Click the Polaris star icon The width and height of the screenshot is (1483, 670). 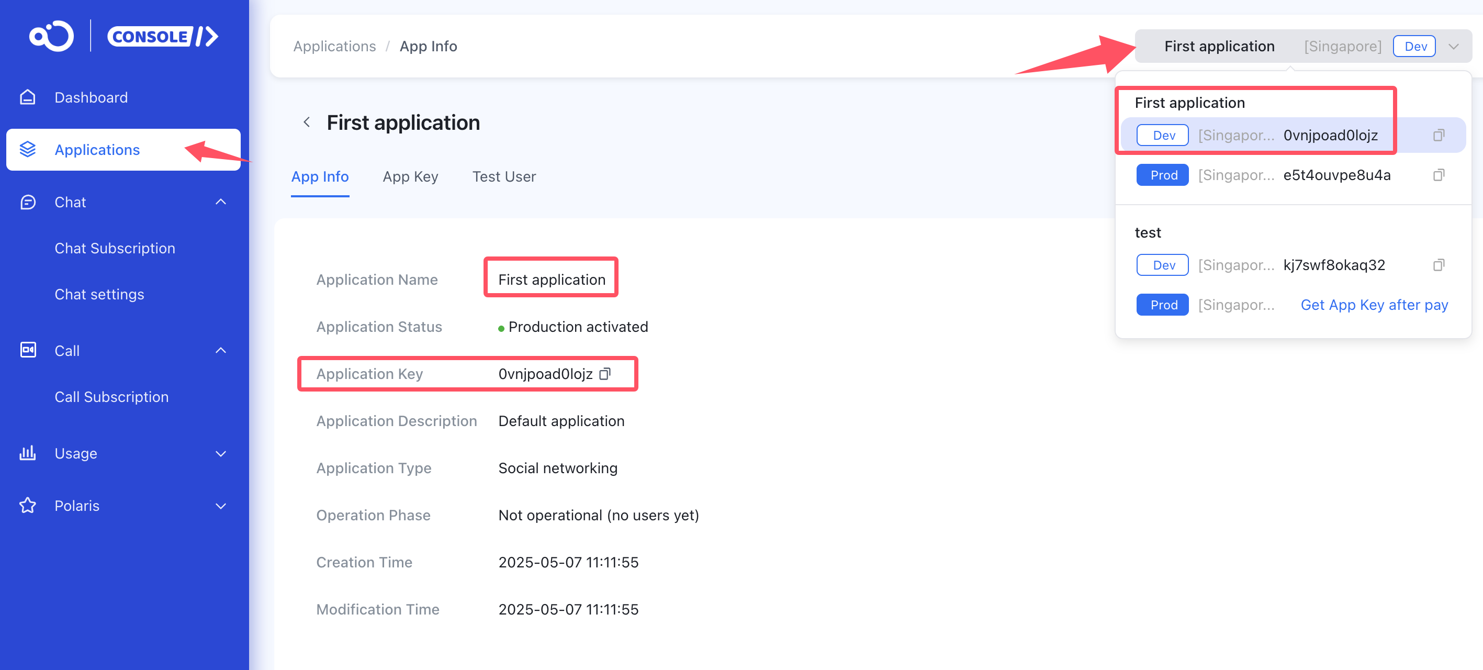click(x=28, y=505)
